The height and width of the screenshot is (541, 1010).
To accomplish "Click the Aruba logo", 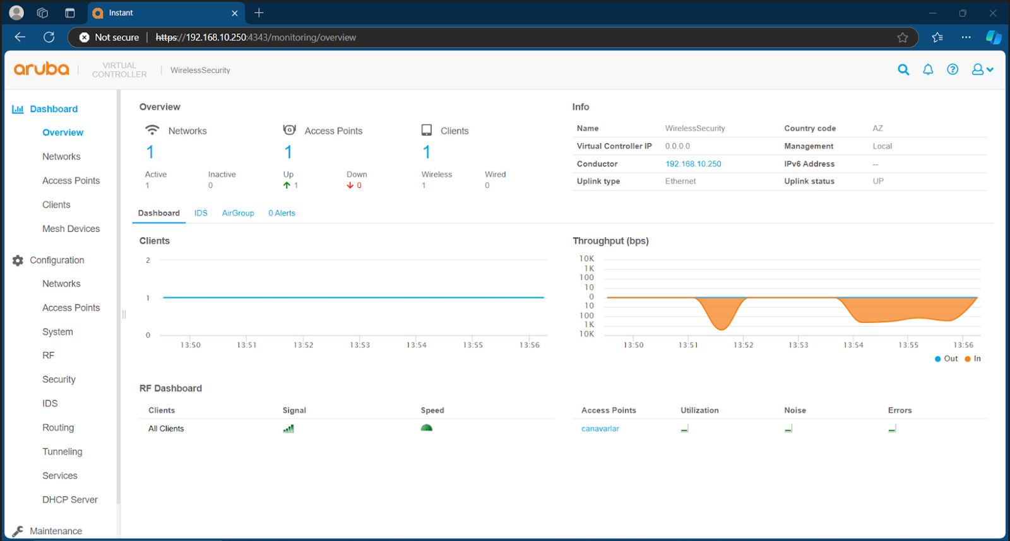I will (42, 69).
